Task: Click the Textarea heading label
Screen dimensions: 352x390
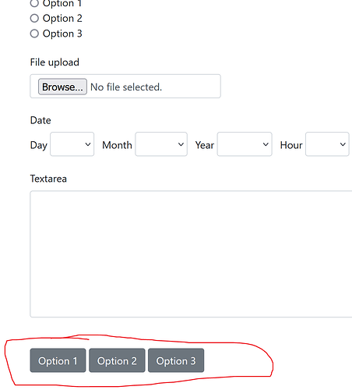Action: click(48, 179)
